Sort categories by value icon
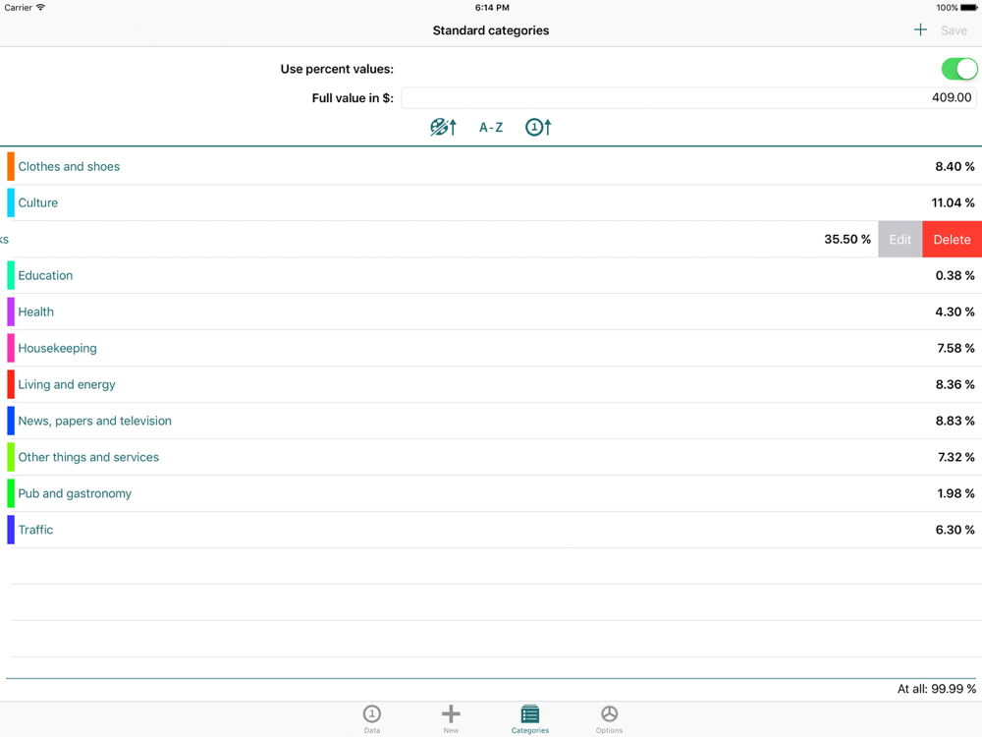Screen dimensions: 982x737 click(x=538, y=127)
